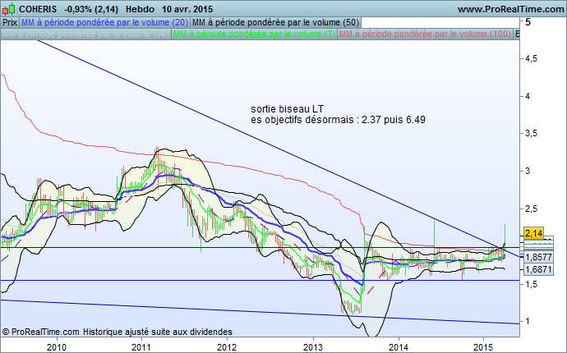
Task: Click the 1,8577 value label on price axis
Action: 538,257
